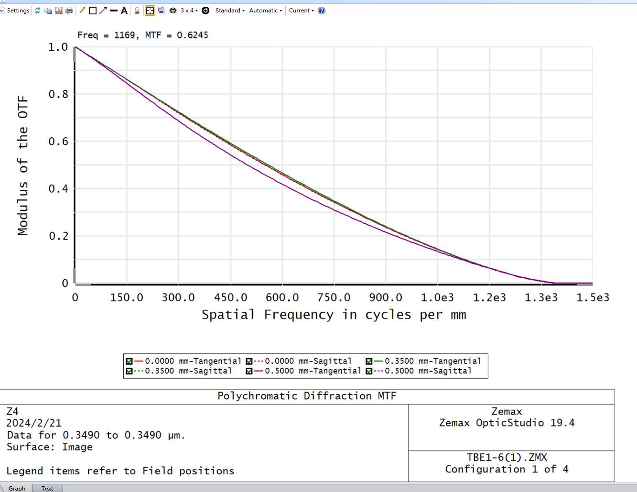
Task: Select the text annotation tool
Action: click(x=124, y=11)
